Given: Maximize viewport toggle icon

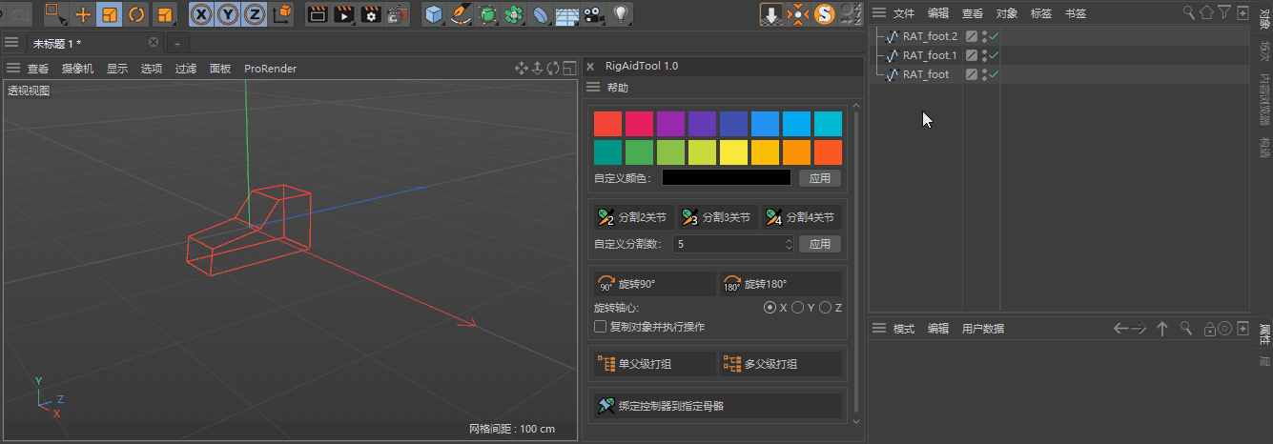Looking at the screenshot, I should tap(569, 68).
